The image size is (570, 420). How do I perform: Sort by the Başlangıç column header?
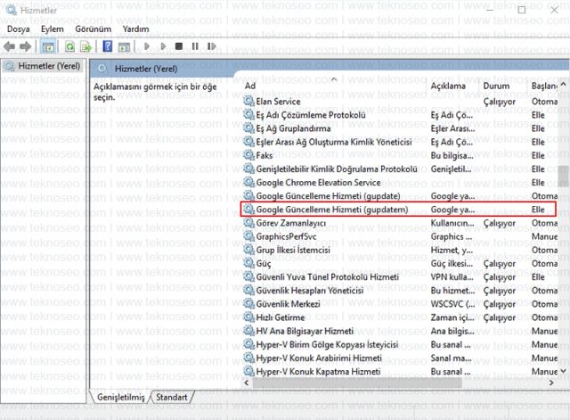[544, 86]
